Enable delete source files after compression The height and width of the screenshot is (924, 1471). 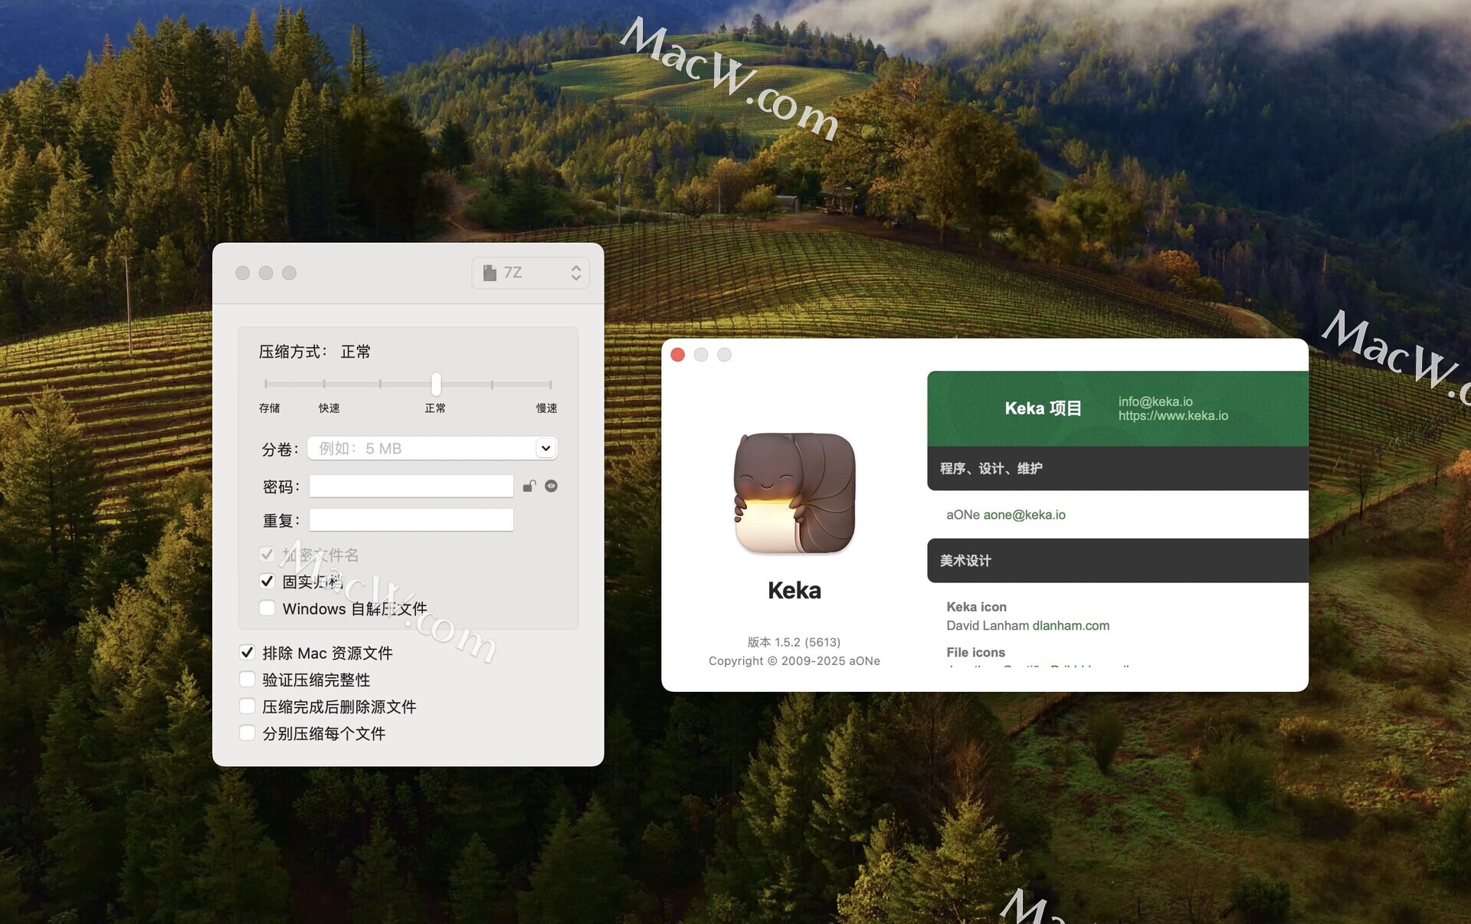point(247,706)
